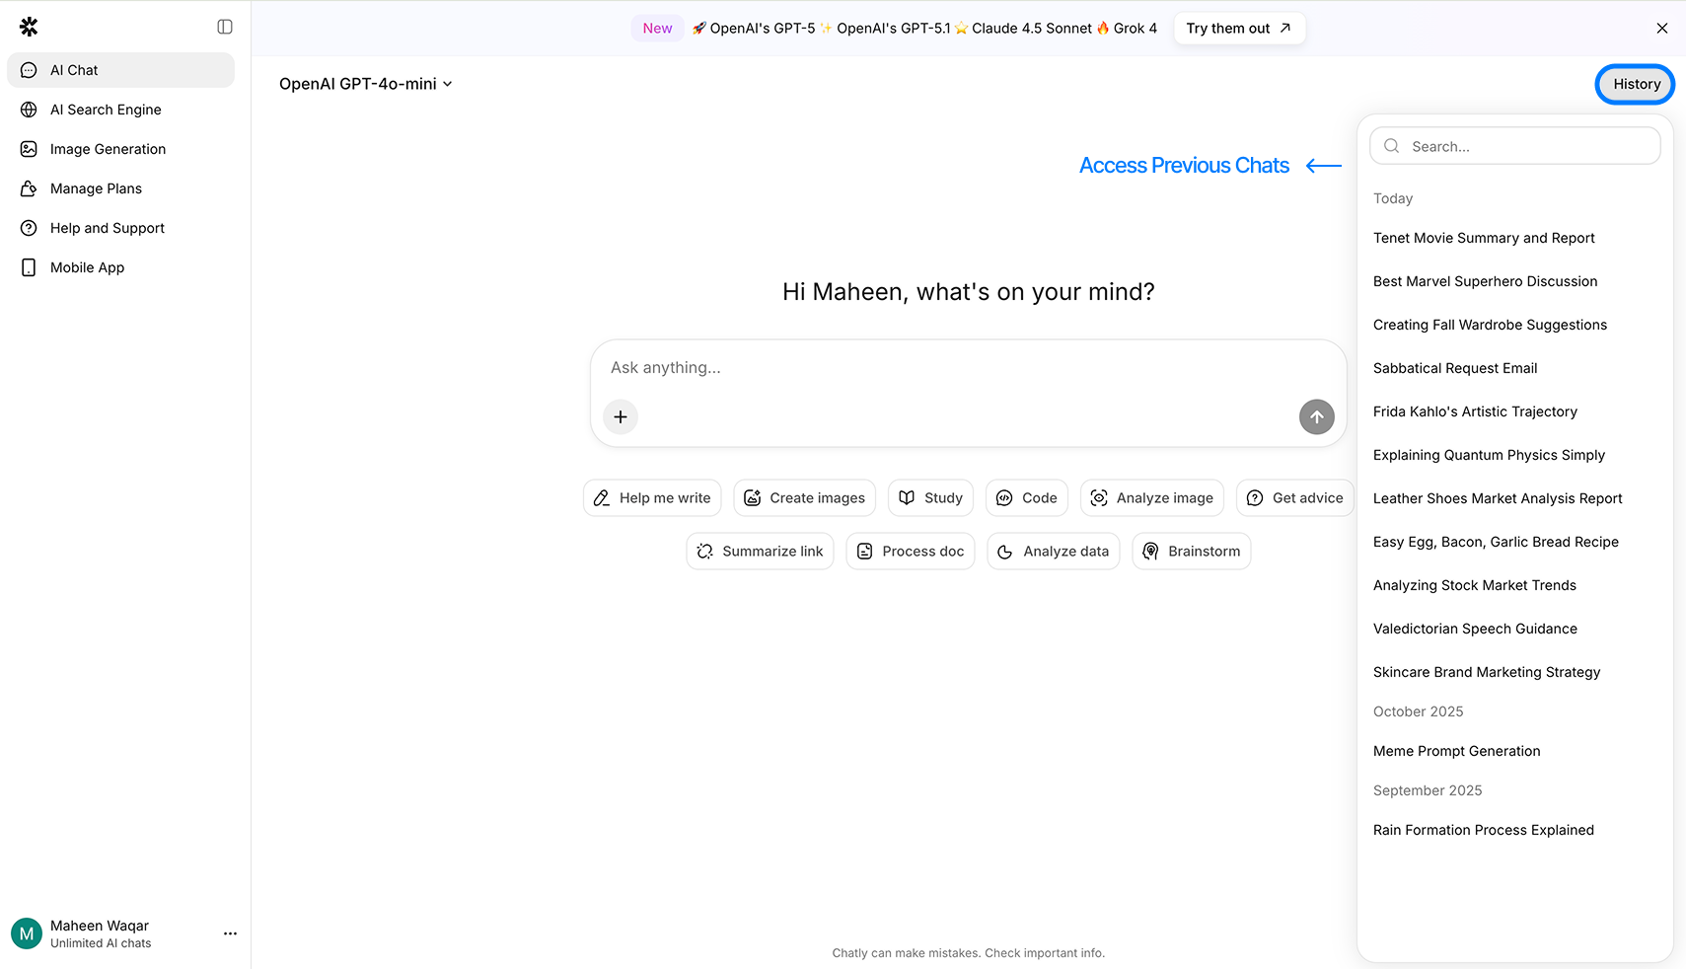Open Image Generation from sidebar
Screen dimensions: 1686x969
click(108, 149)
